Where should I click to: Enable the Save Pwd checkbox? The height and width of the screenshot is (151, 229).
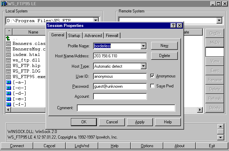click(x=152, y=86)
